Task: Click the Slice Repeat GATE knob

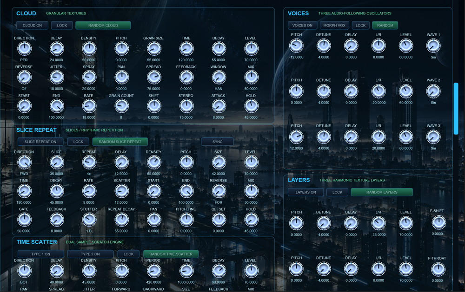Action: (x=24, y=220)
